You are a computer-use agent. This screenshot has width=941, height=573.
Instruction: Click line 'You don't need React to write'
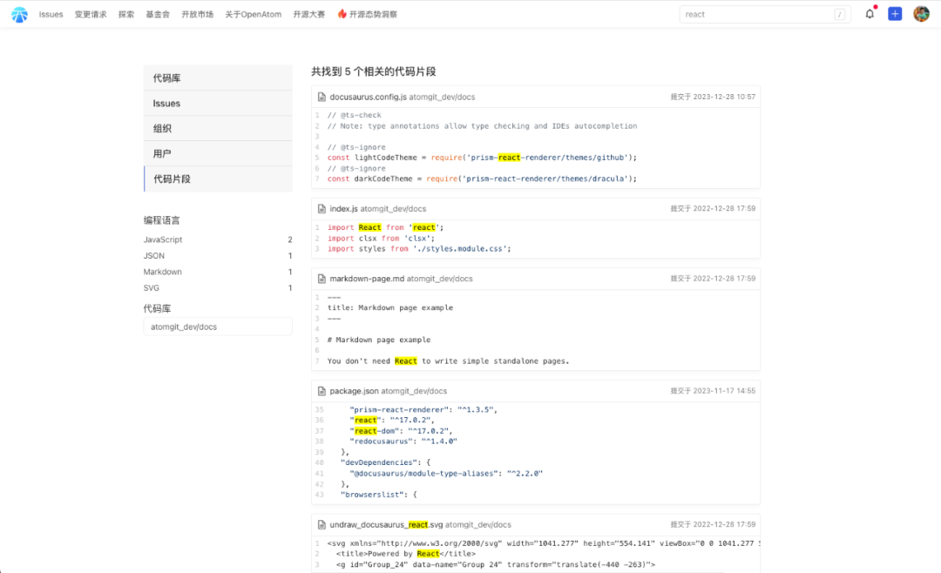tap(449, 361)
